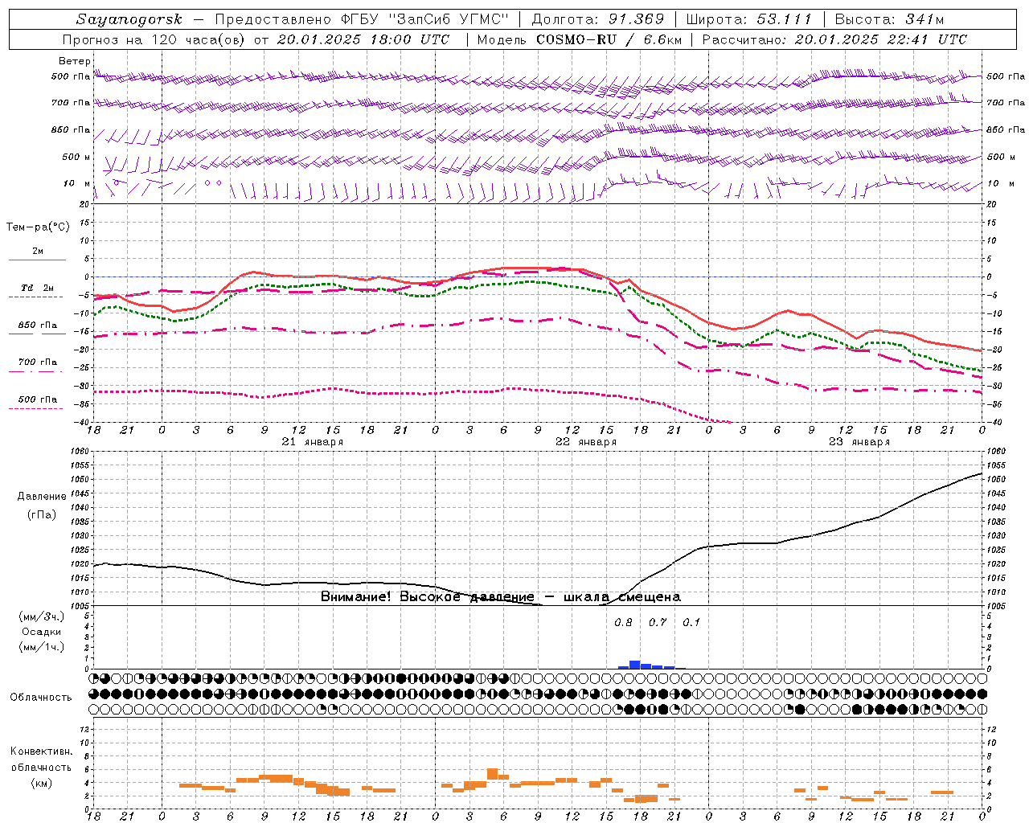This screenshot has height=823, width=1029.
Task: Click the left '10 м' wind level label
Action: click(x=77, y=183)
